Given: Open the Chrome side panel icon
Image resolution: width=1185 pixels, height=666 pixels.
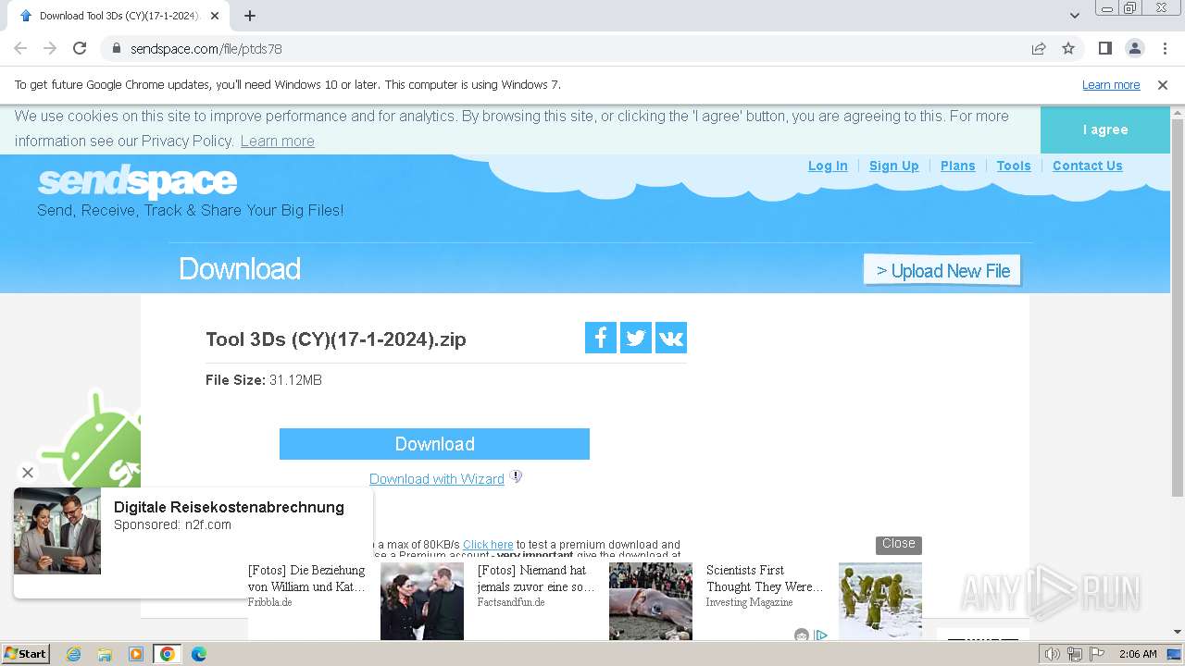Looking at the screenshot, I should pyautogui.click(x=1105, y=48).
